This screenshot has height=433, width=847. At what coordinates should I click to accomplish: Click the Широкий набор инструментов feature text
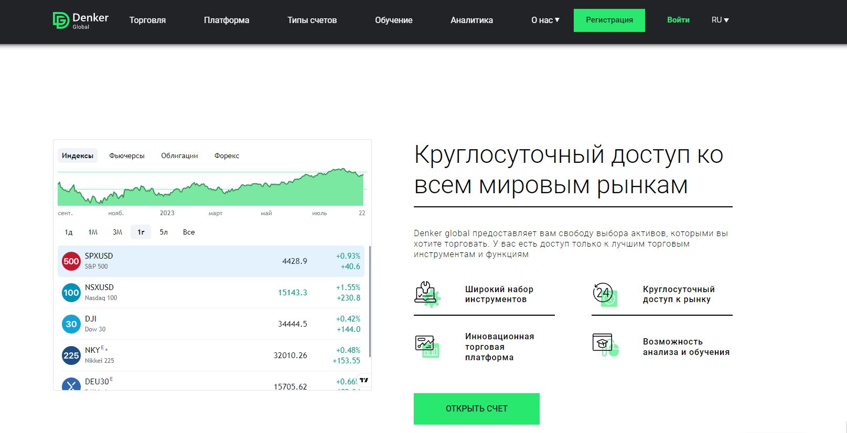pyautogui.click(x=499, y=294)
